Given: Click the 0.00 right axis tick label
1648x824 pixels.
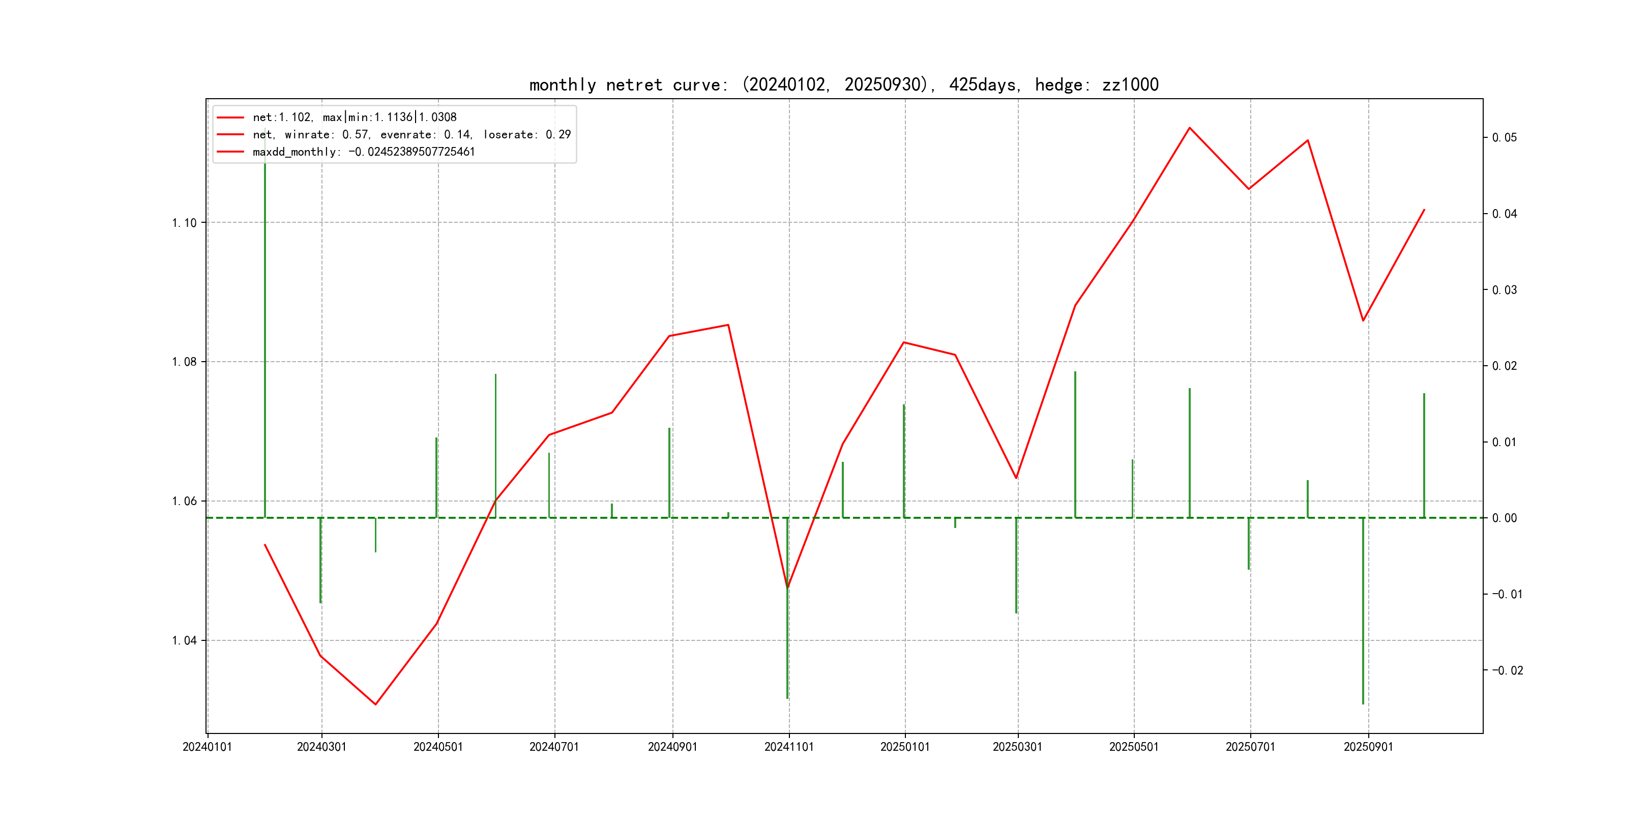Looking at the screenshot, I should (1504, 518).
